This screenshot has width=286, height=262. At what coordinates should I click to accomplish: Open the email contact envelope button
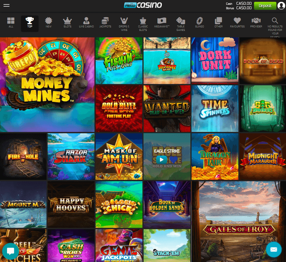(x=274, y=249)
